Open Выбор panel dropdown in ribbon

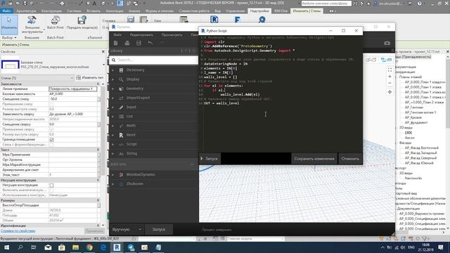pos(9,37)
